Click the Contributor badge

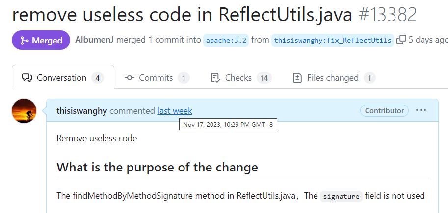click(x=384, y=110)
